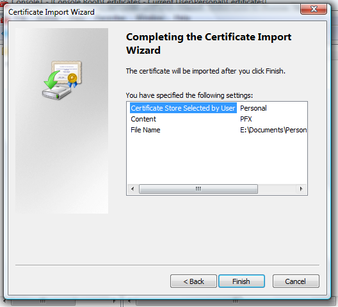The image size is (338, 307).
Task: Go to previous step with Back
Action: coord(193,281)
